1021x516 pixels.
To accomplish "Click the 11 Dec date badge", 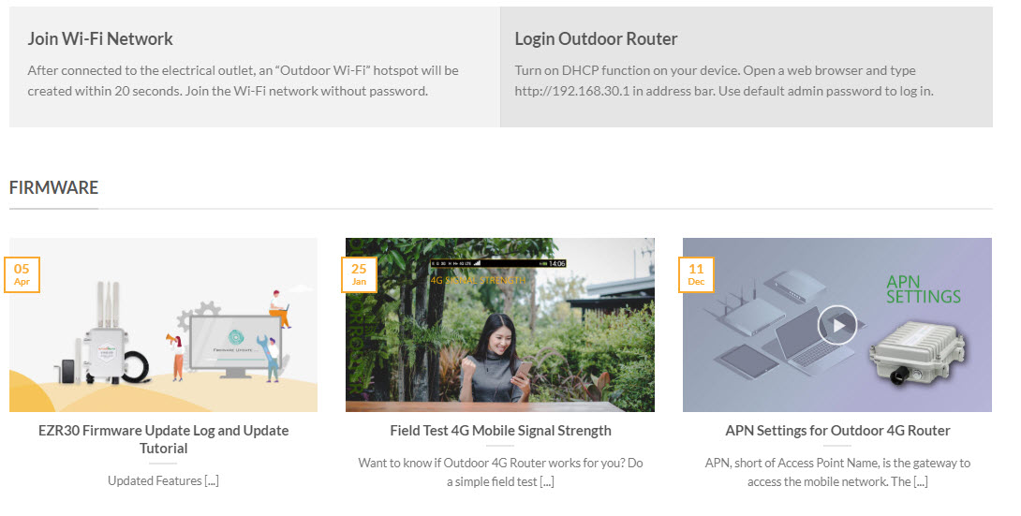I will pyautogui.click(x=696, y=274).
